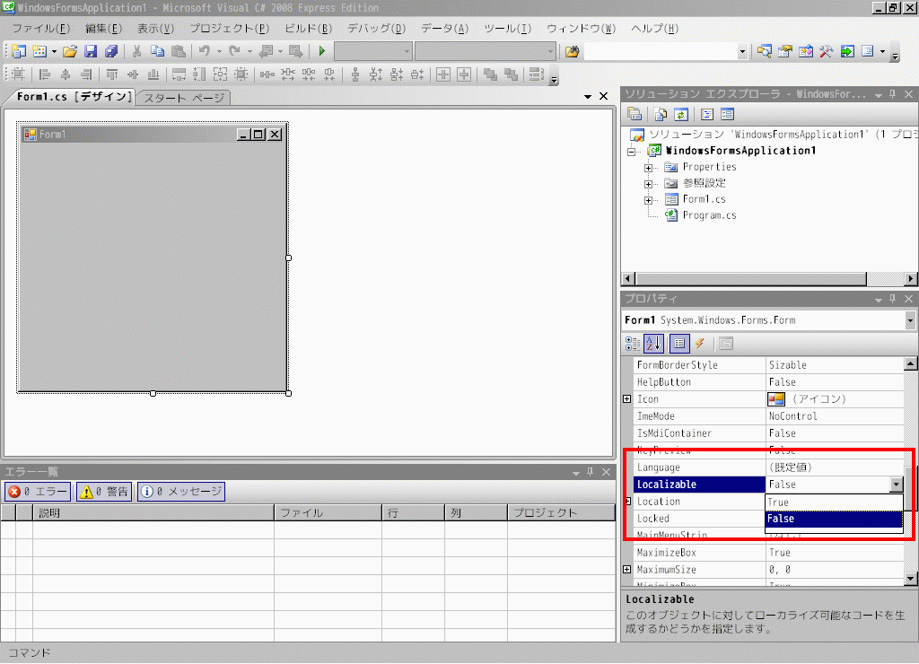
Task: Toggle Categorized view in Properties panel
Action: [633, 344]
